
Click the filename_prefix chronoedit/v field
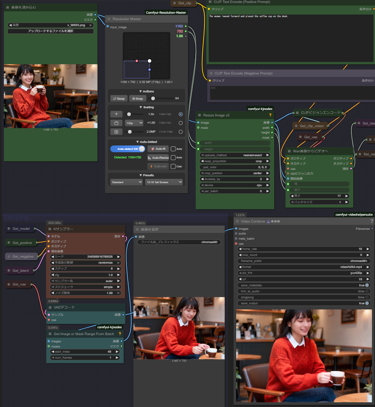304,261
